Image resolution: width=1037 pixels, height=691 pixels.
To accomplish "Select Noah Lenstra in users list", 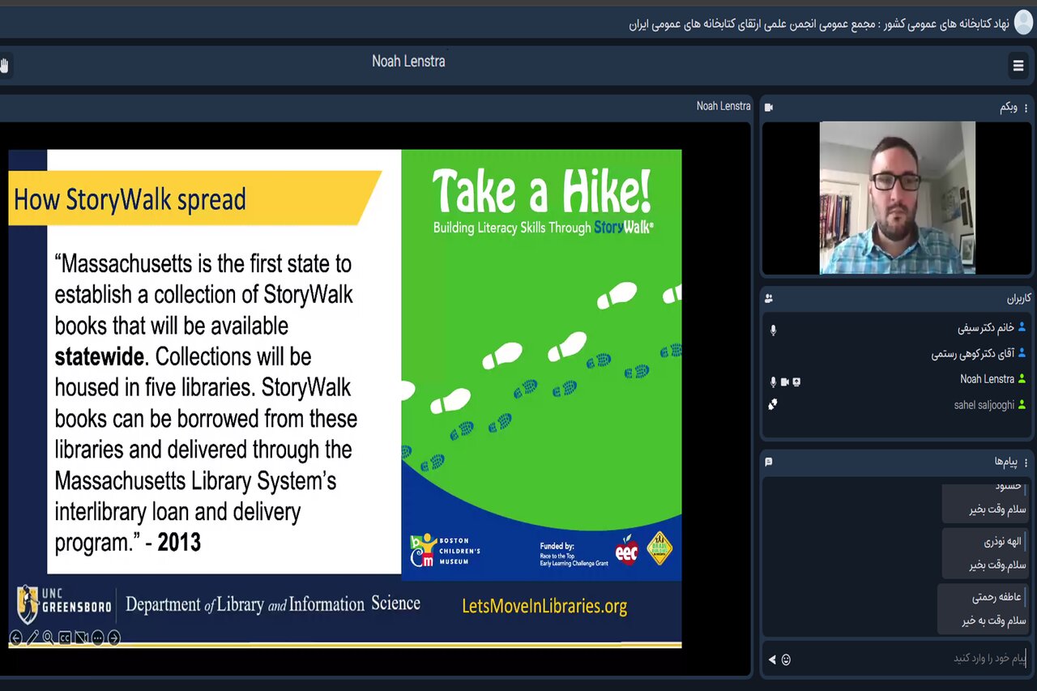I will click(x=987, y=379).
